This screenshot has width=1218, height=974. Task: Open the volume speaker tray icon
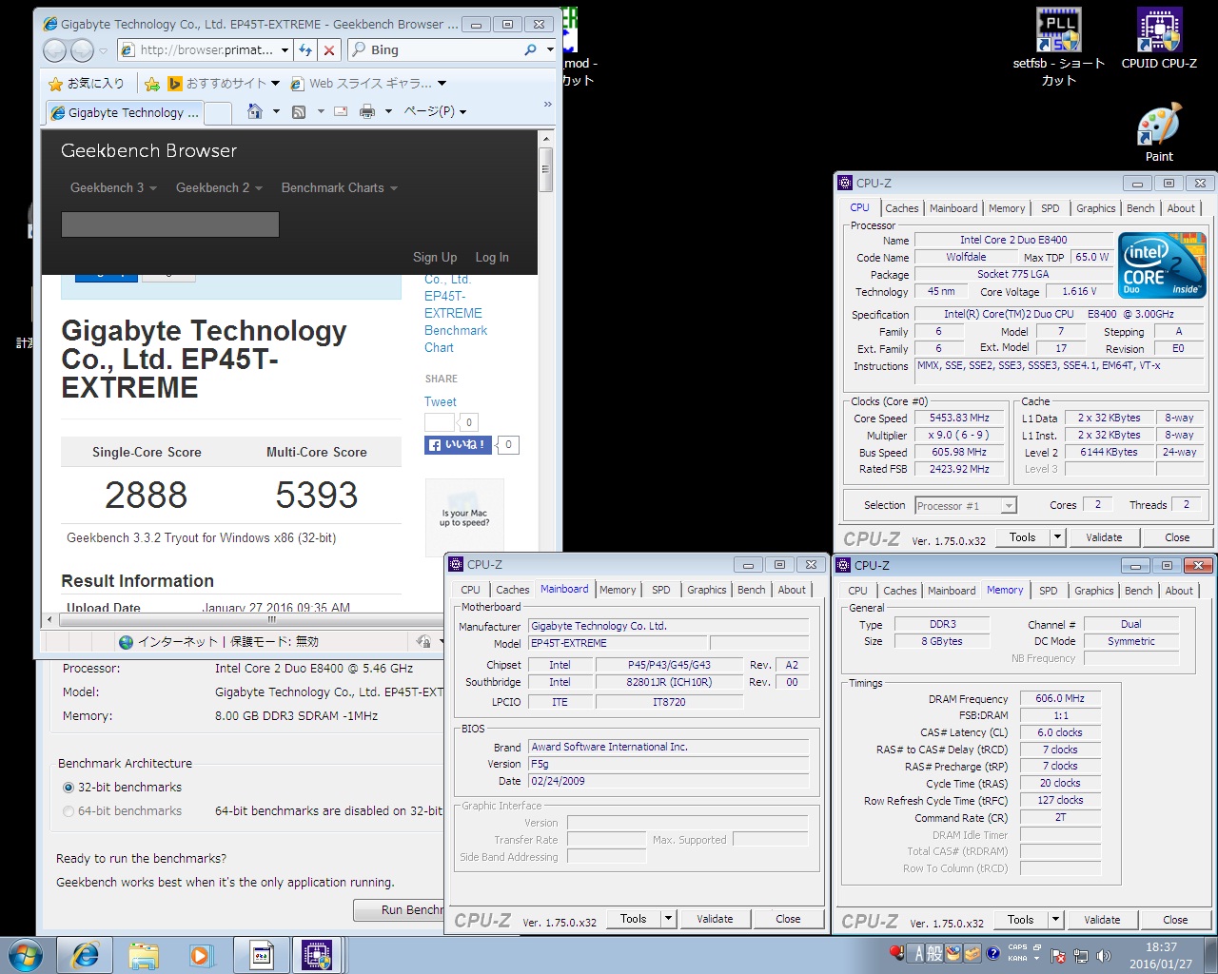1103,955
